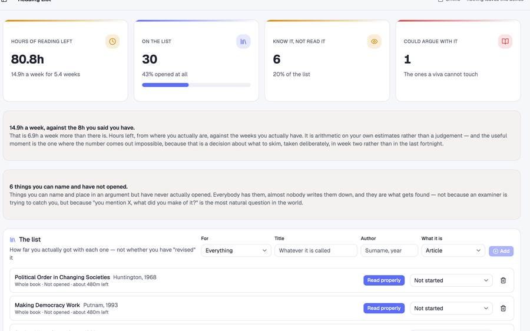
Task: Click the Putnam, 1993 author text
Action: (100, 305)
